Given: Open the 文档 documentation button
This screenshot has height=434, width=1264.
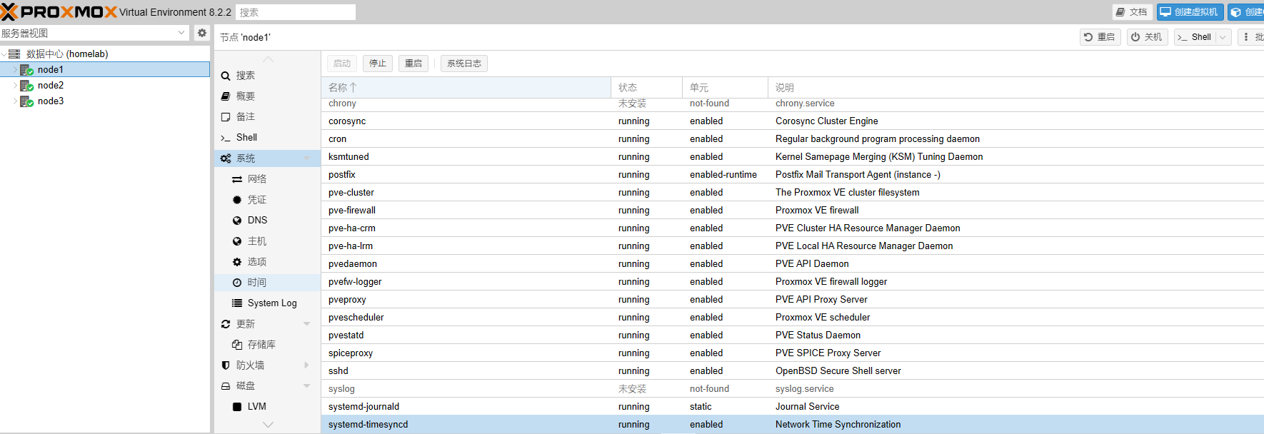Looking at the screenshot, I should 1131,12.
